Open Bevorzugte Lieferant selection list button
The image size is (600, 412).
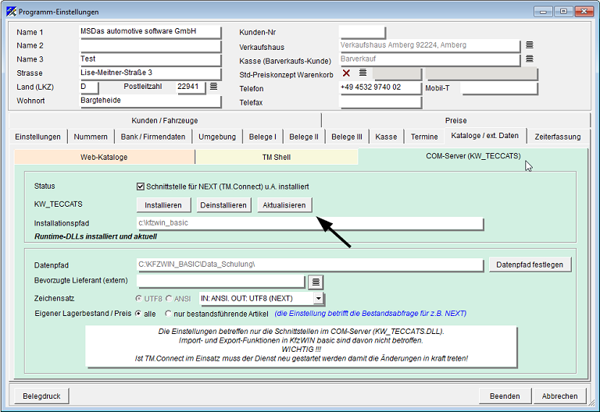pos(316,282)
